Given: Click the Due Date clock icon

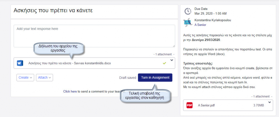Looking at the screenshot, I should click(188, 11).
